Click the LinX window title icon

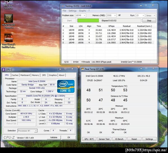[63, 6]
